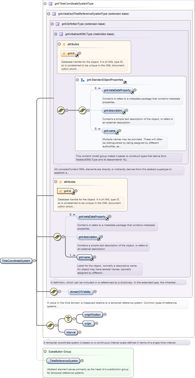Click the 'gml:TimeCoordinateSystemType' title text
Viewport: 195px width, 378px height.
74,4
